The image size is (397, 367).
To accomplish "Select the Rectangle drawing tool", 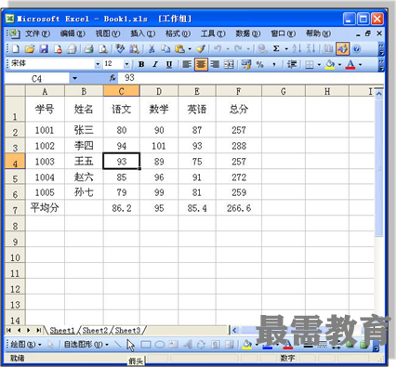I will click(x=146, y=345).
